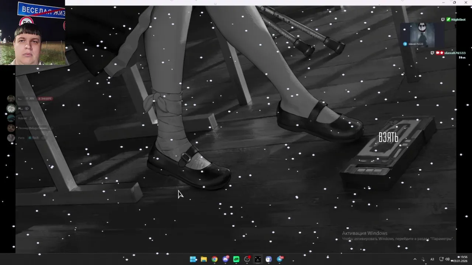Click the Twitch icon beside slava876533's red badges
472x265 pixels.
click(x=433, y=53)
